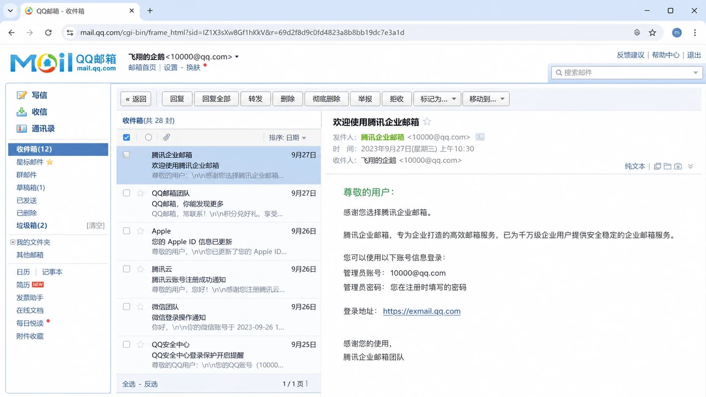Check the 腾讯企业邮箱 email checkbox
This screenshot has width=706, height=397.
(127, 155)
